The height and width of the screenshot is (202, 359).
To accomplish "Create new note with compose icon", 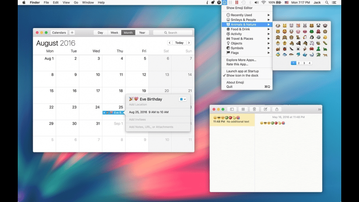I will pyautogui.click(x=266, y=109).
